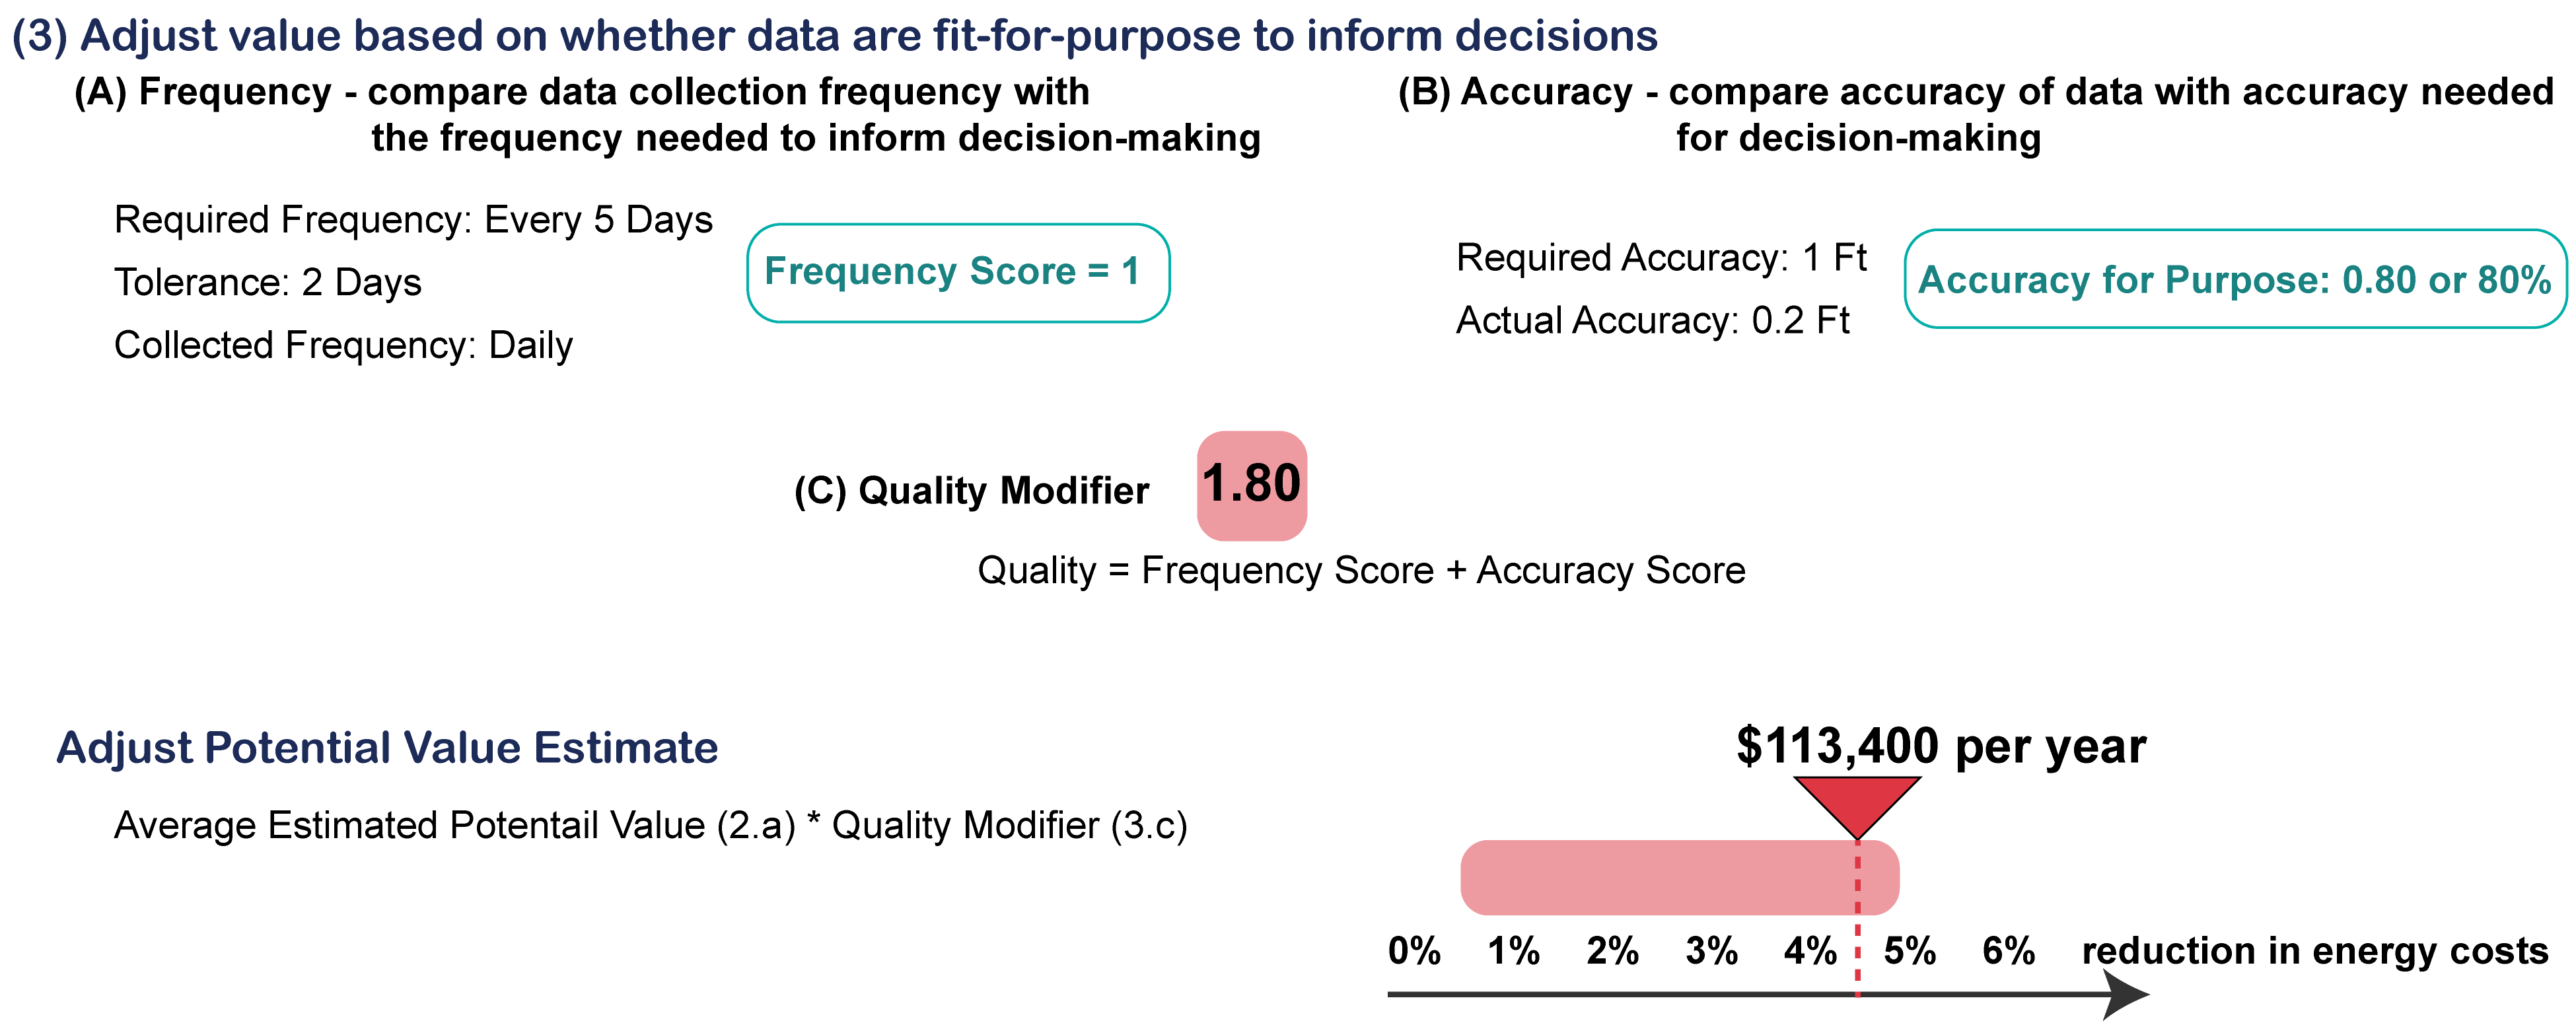The height and width of the screenshot is (1029, 2576).
Task: Click the 0% axis tick label
Action: coord(1414,950)
